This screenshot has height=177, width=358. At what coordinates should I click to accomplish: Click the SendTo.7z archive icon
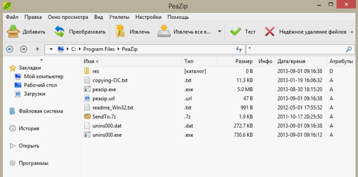(87, 117)
